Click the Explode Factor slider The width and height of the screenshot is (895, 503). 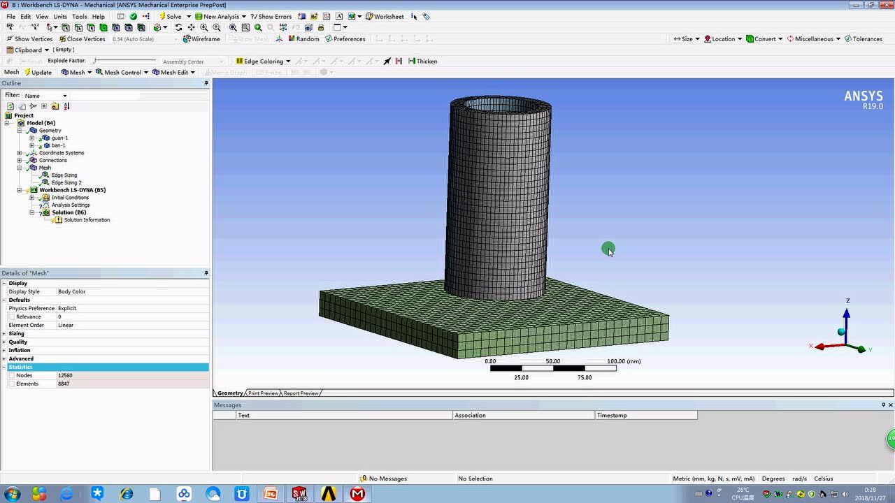(95, 61)
